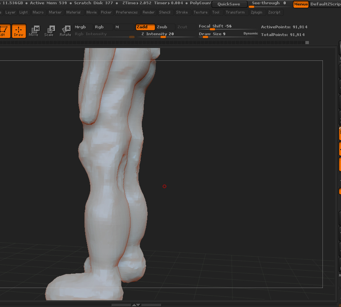Click the Dynamic draw size label
Viewport: 341px width, 307px height.
[250, 33]
